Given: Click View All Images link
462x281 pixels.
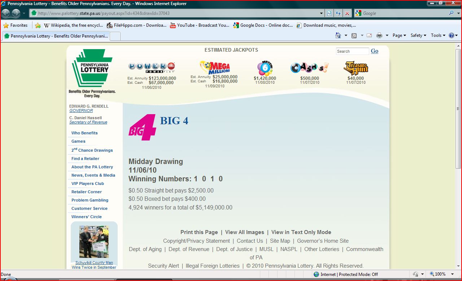Looking at the screenshot, I should coord(245,232).
